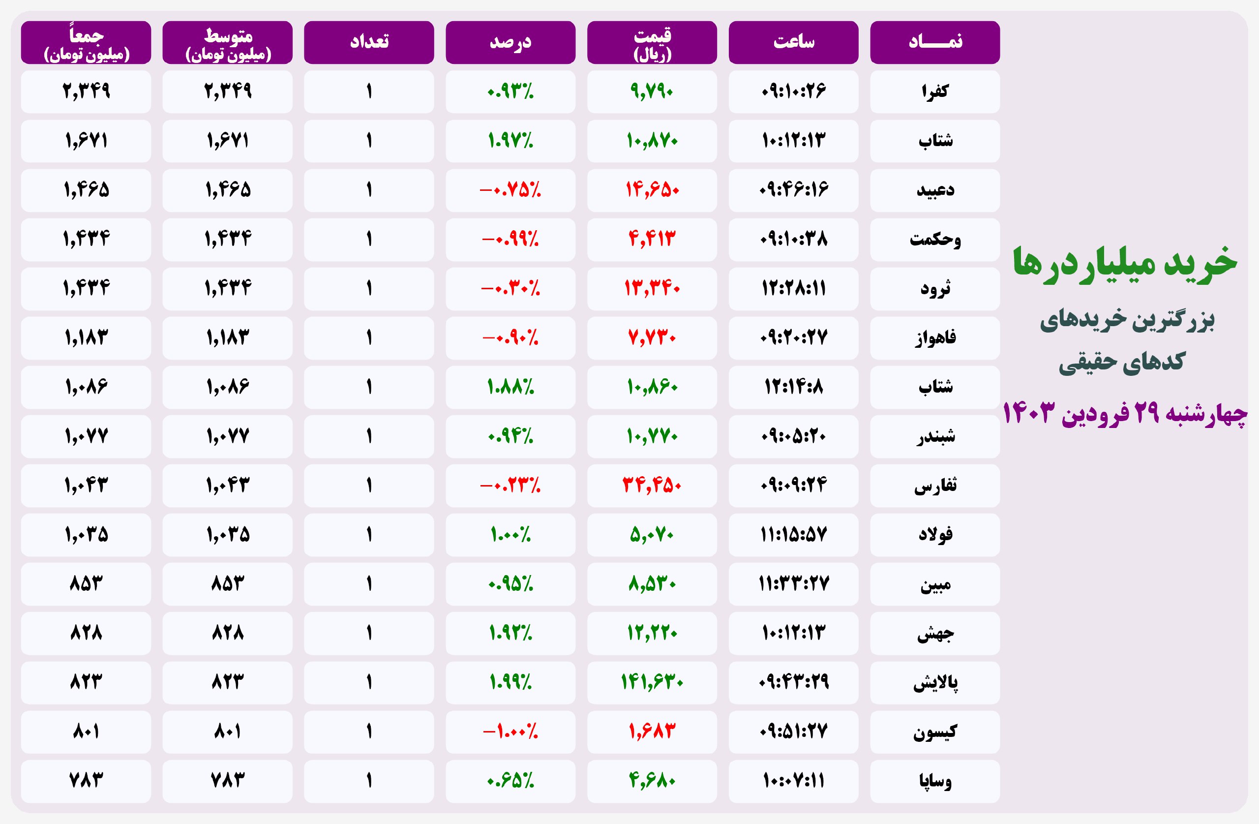
Task: Click the درصد column header
Action: (510, 42)
